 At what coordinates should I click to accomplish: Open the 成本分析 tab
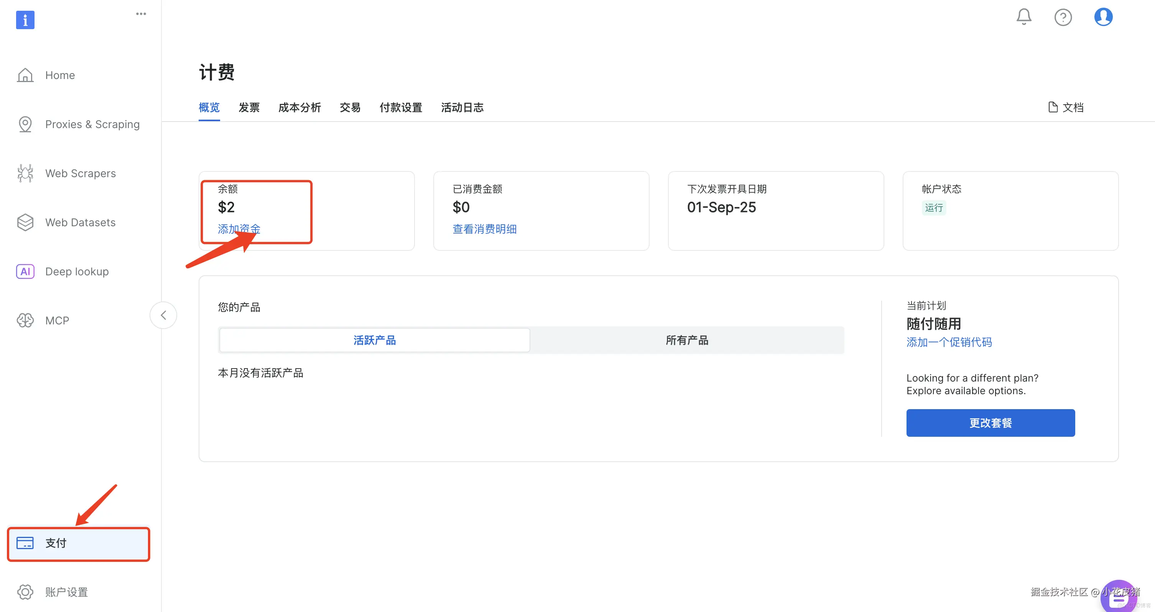click(299, 108)
